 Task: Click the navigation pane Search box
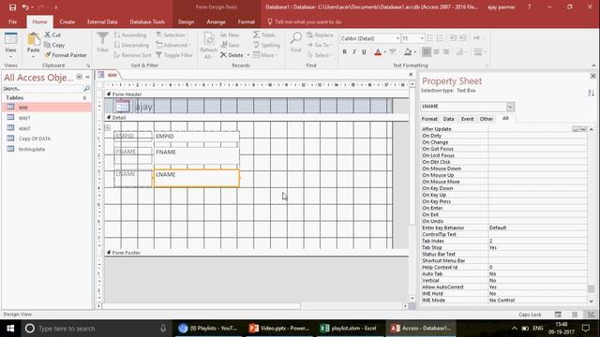click(x=42, y=89)
